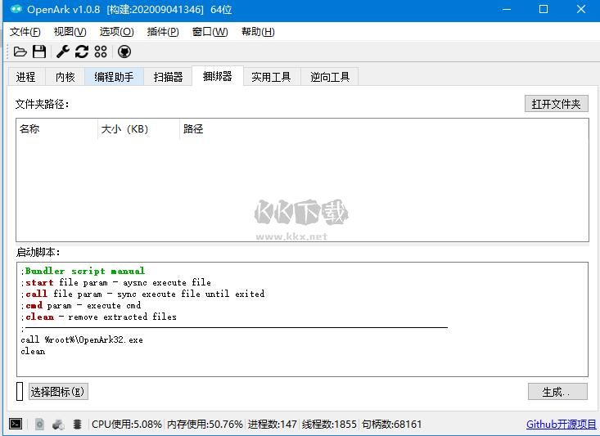Open the console icon in status bar

coord(16,424)
